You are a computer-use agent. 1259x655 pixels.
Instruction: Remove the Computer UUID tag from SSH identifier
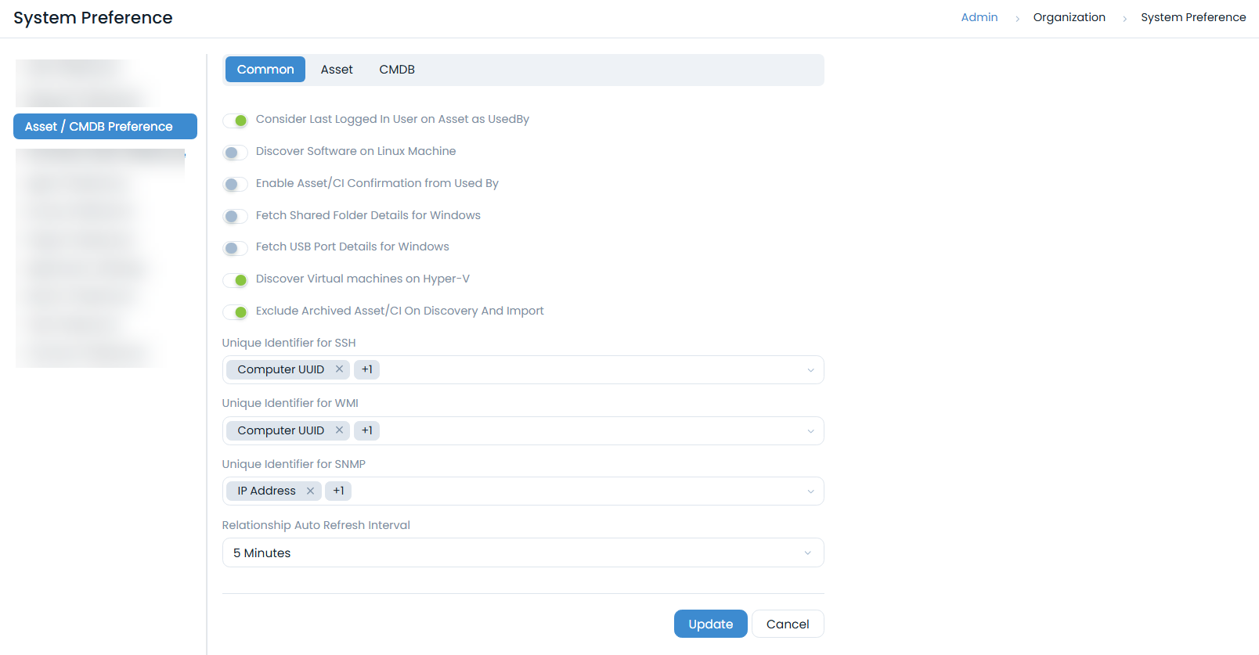(340, 369)
